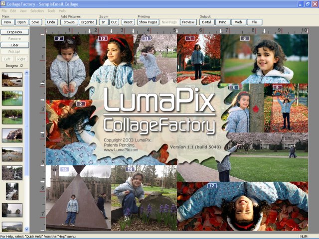319x239 pixels.
Task: Click vertical ruler row marker near 5
Action: pyautogui.click(x=42, y=165)
